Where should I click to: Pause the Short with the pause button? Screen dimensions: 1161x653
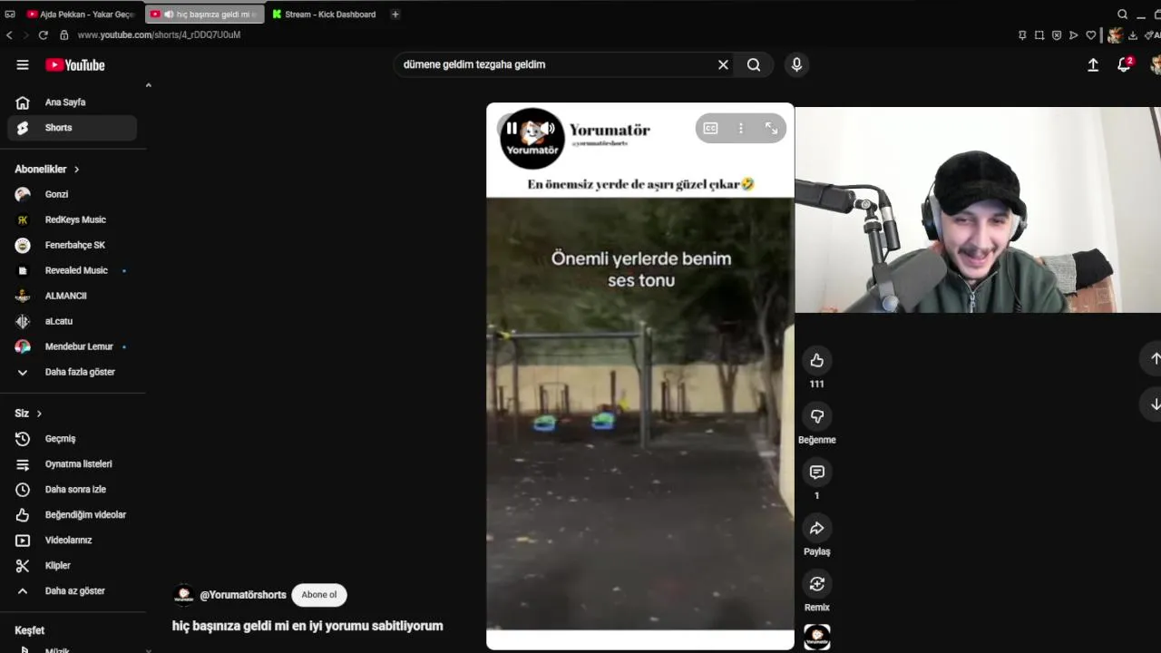[x=512, y=129]
